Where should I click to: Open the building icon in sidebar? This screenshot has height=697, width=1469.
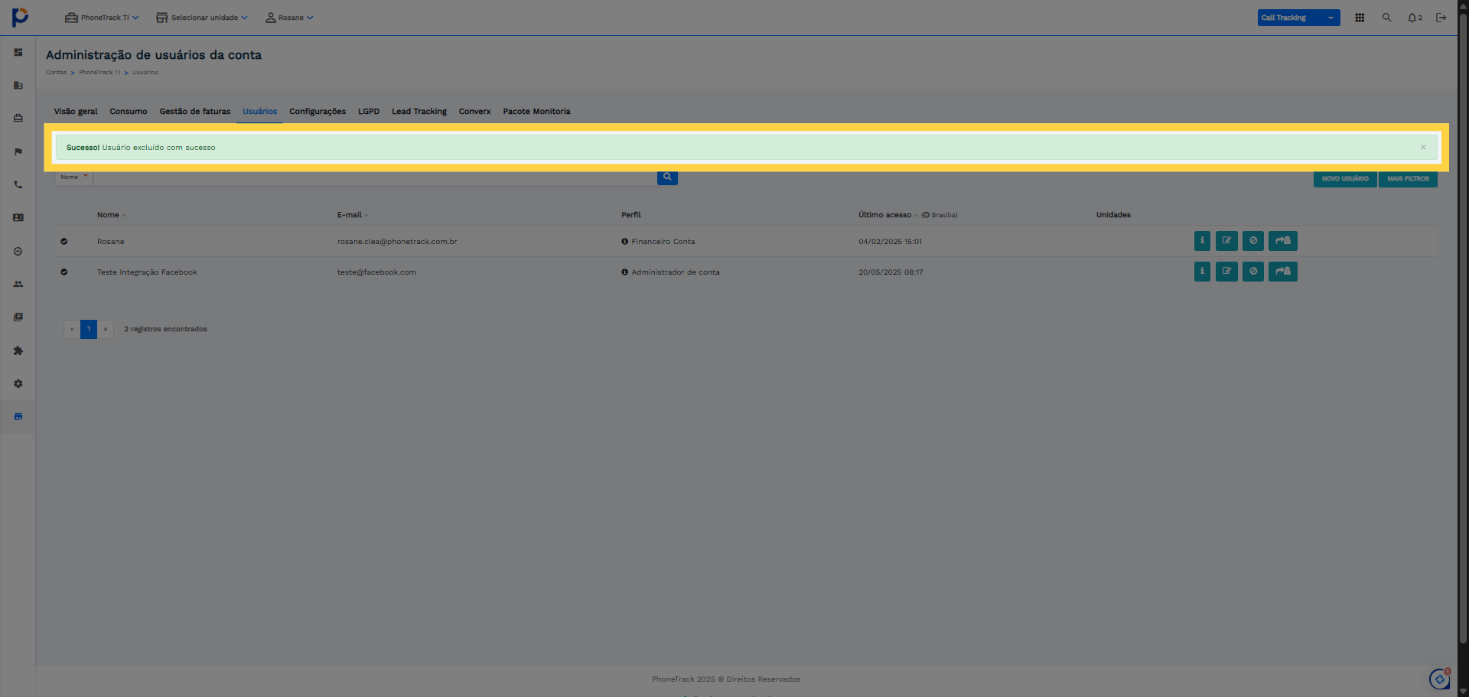pyautogui.click(x=18, y=86)
